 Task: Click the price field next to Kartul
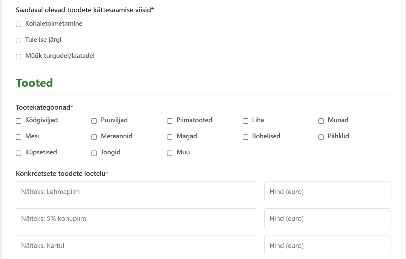(327, 245)
